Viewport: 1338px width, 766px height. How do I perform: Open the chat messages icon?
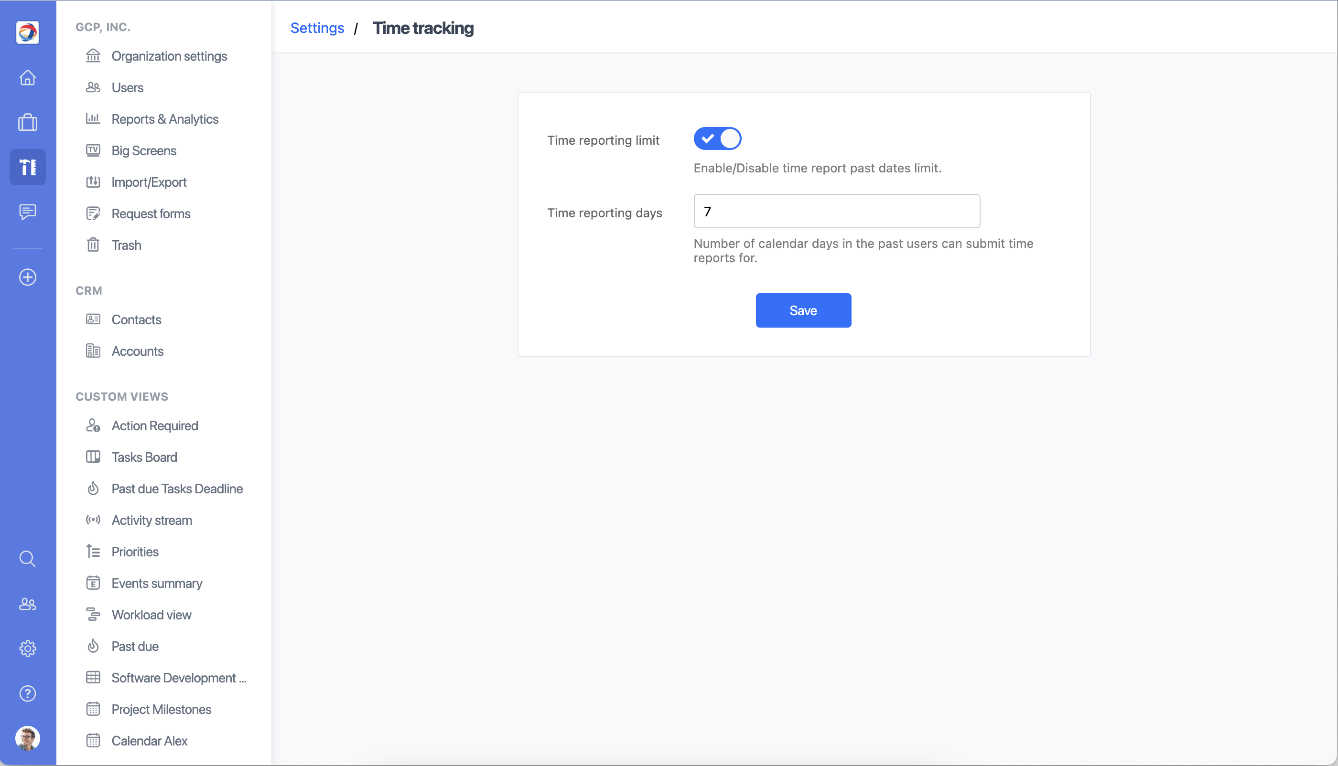click(x=27, y=212)
